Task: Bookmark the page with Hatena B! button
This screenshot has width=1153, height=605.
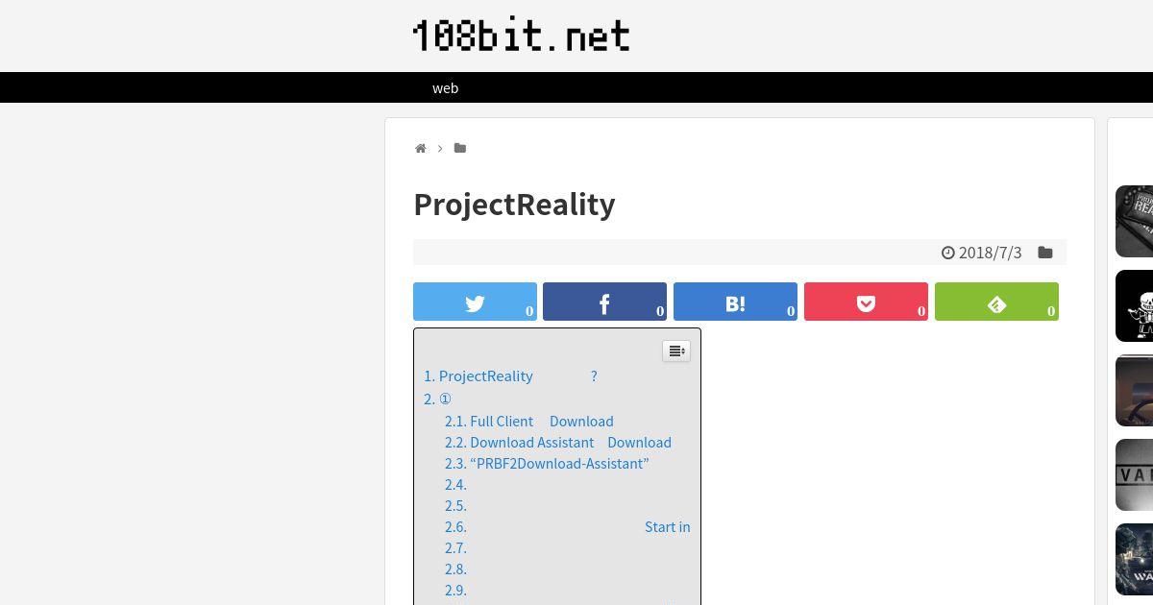Action: 735,302
